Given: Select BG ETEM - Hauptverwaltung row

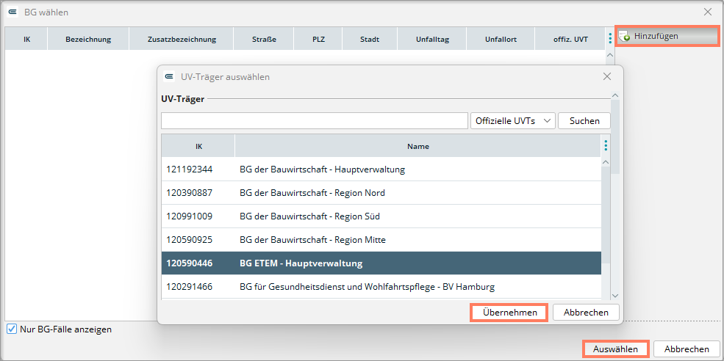Looking at the screenshot, I should [x=381, y=263].
